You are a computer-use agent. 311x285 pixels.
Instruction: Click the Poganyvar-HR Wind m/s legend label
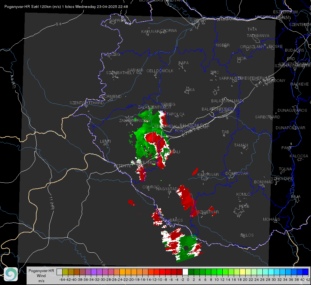[x=41, y=276]
